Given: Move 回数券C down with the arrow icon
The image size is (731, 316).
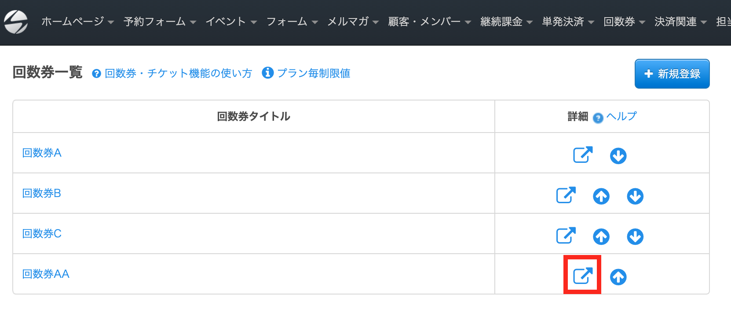Looking at the screenshot, I should pyautogui.click(x=635, y=237).
